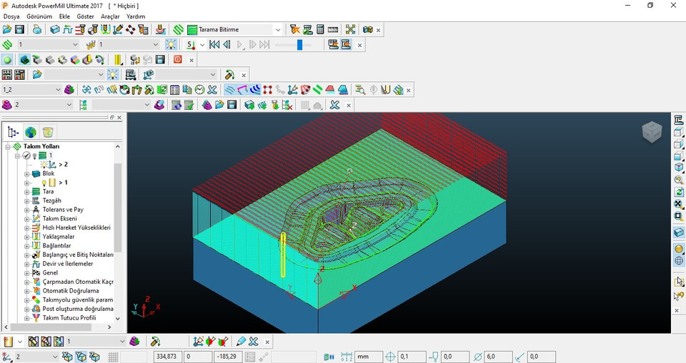Step simulation back one move
This screenshot has height=363, width=686.
(227, 44)
